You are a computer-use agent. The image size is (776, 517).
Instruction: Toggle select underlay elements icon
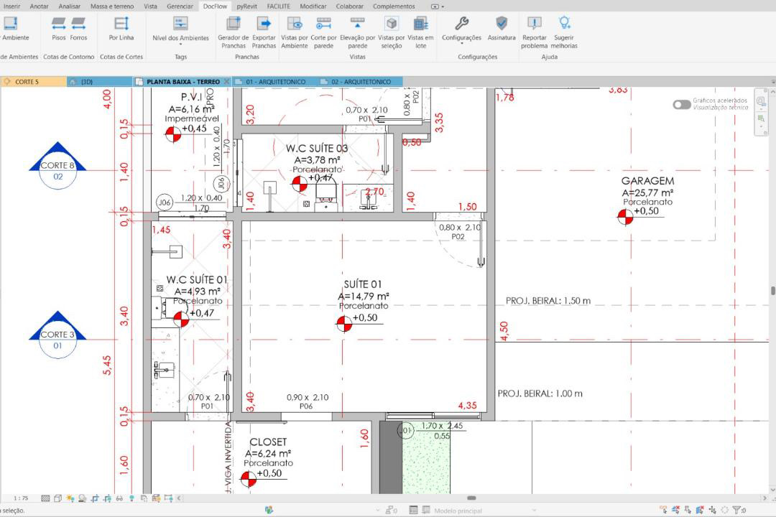click(x=676, y=510)
